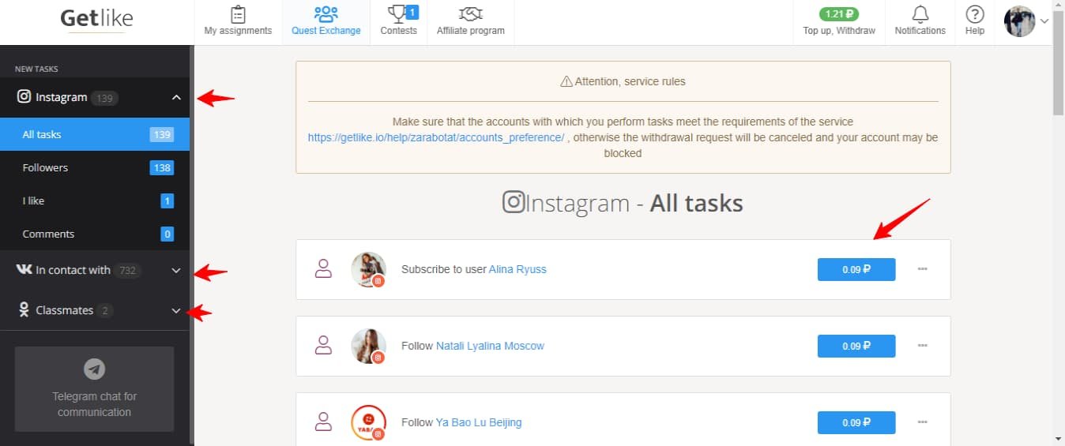Open Top up, Withdraw

pos(839,31)
